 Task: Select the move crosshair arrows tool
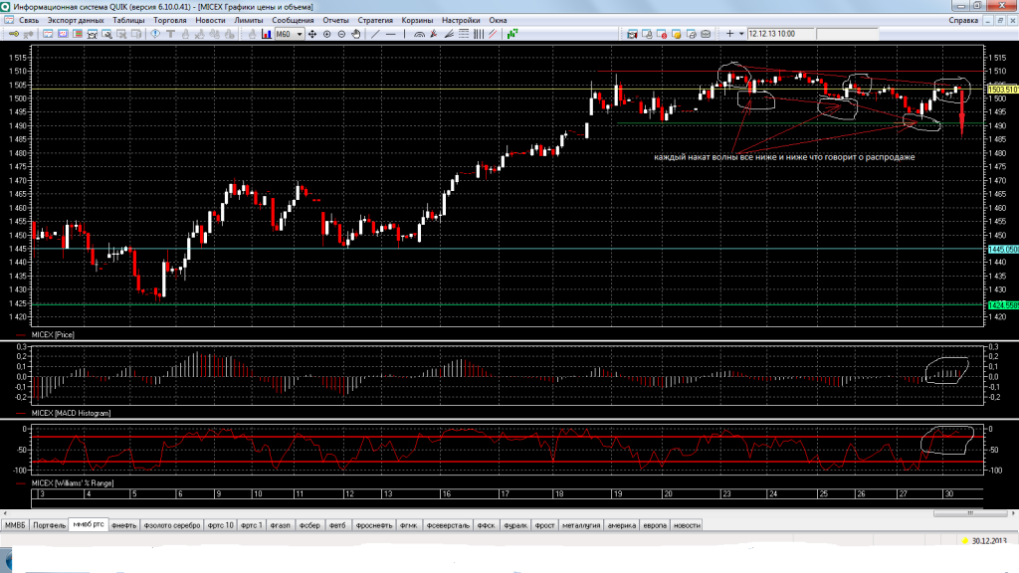coord(312,34)
